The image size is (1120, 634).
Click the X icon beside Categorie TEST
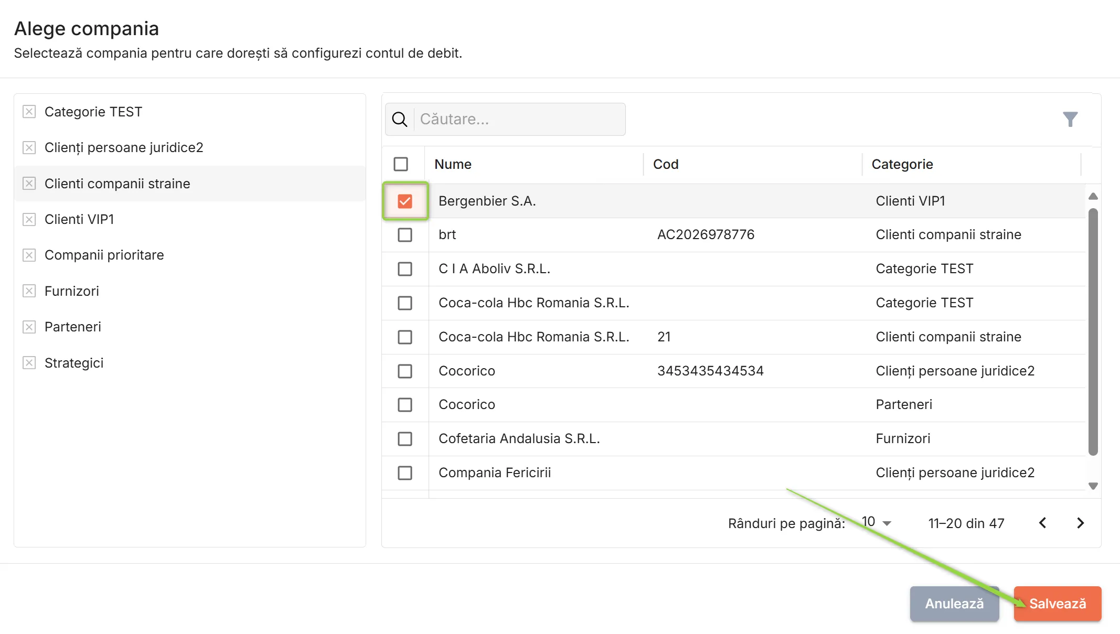coord(29,112)
